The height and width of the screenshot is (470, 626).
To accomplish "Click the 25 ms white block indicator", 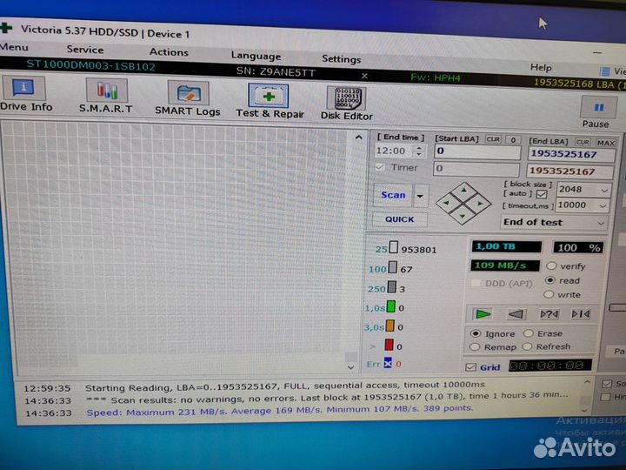I will coord(393,247).
